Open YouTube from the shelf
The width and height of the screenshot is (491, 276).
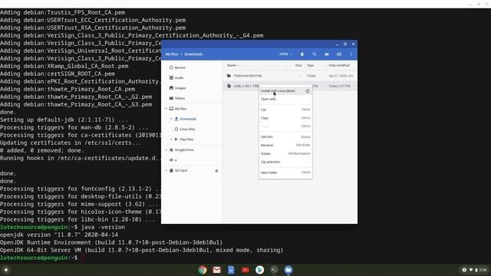click(245, 270)
